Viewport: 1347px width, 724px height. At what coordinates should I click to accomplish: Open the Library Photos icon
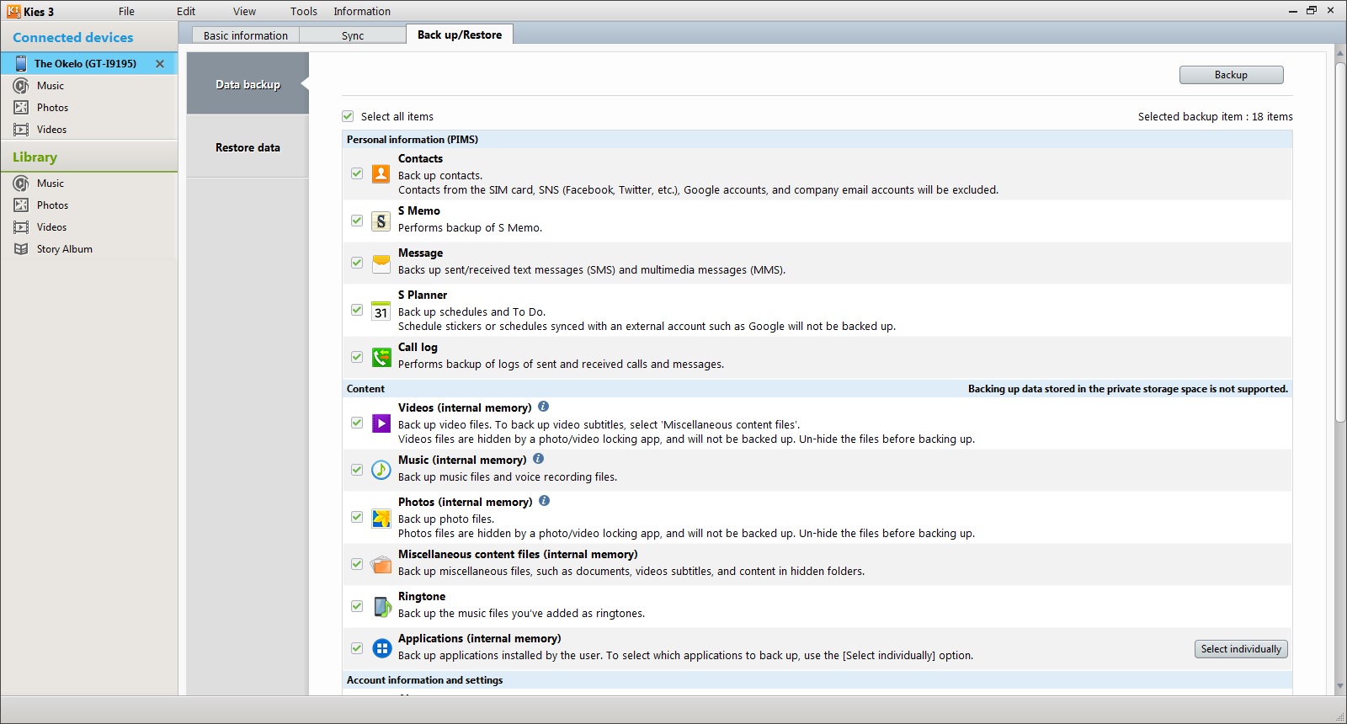[21, 205]
